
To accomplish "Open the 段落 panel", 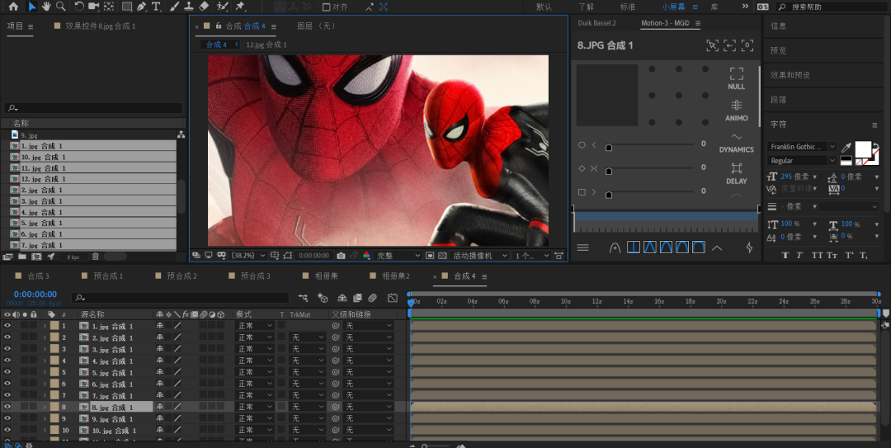I will [x=779, y=100].
